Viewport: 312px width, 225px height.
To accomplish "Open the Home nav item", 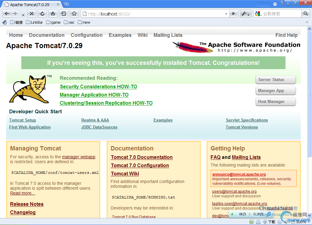I will point(16,35).
